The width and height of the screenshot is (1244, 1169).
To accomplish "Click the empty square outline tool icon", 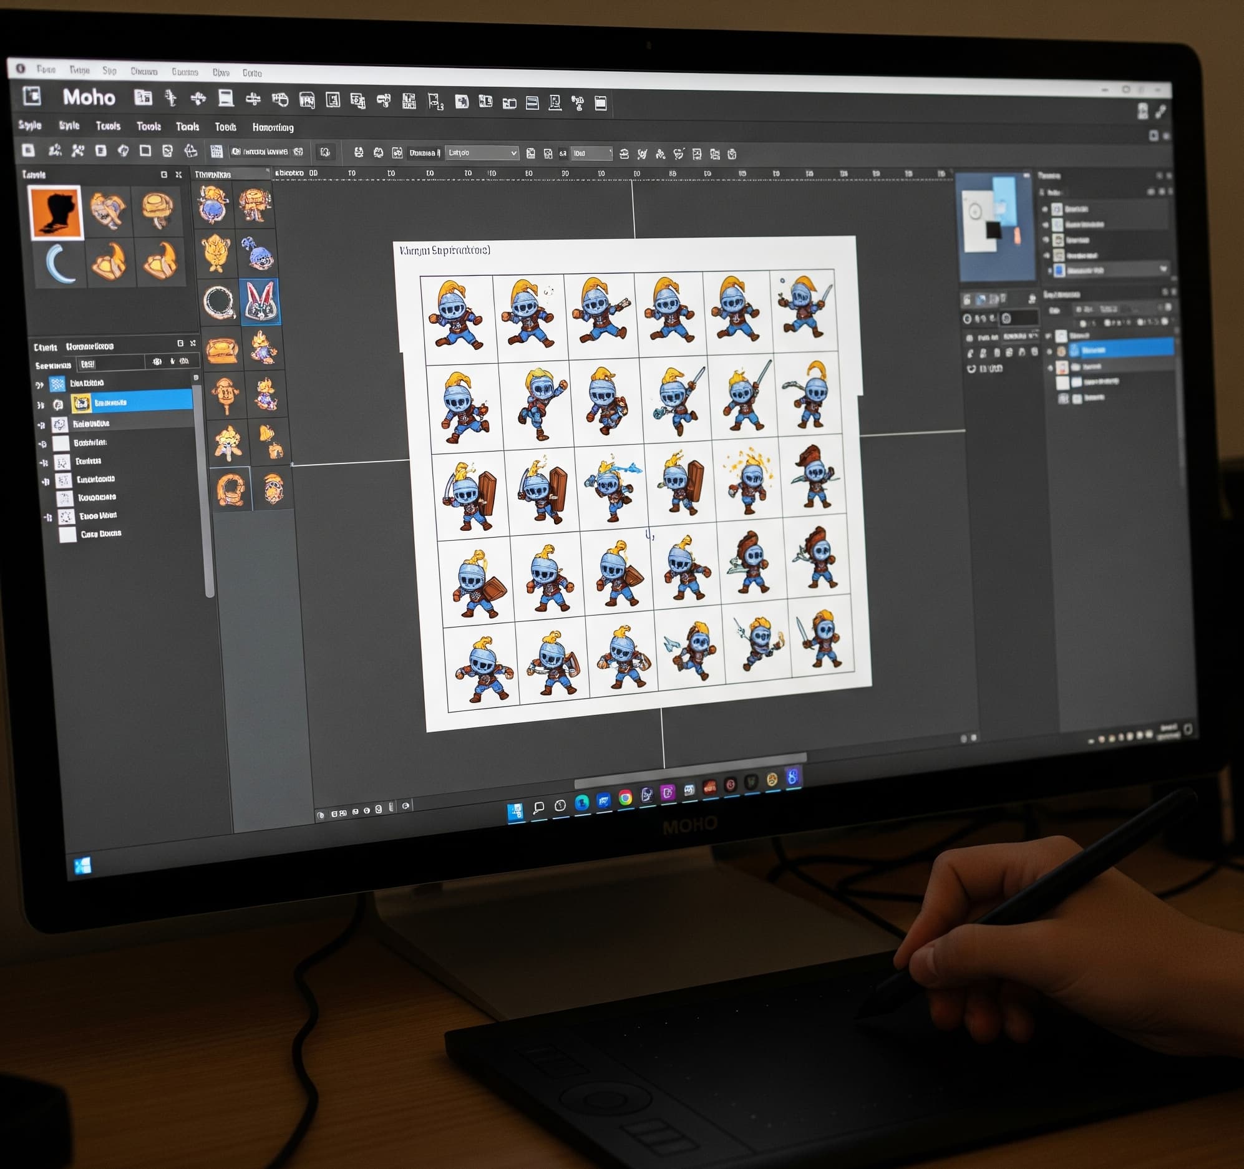I will [145, 151].
